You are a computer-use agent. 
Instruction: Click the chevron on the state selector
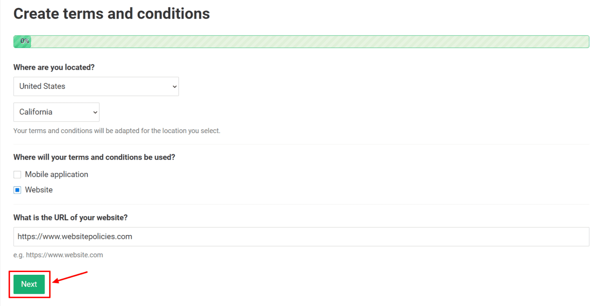[94, 112]
